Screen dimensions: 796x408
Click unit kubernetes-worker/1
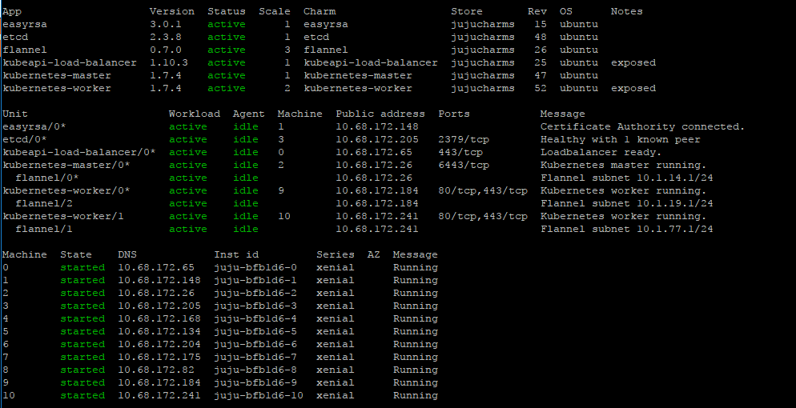[63, 216]
